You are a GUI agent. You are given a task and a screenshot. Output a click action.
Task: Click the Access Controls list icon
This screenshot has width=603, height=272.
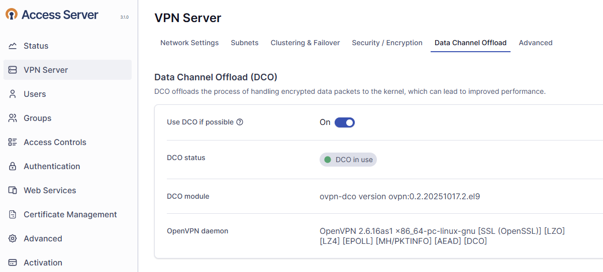(13, 142)
